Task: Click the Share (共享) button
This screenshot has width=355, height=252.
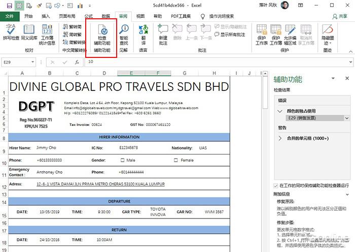Action: 340,16
